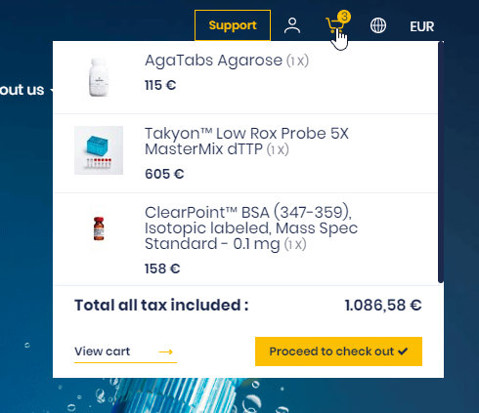The height and width of the screenshot is (413, 479).
Task: Click the AgaTabs Agarose bottle thumbnail
Action: click(x=99, y=77)
